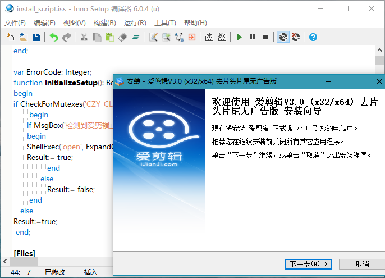Save the script using the floppy icon

click(36, 37)
